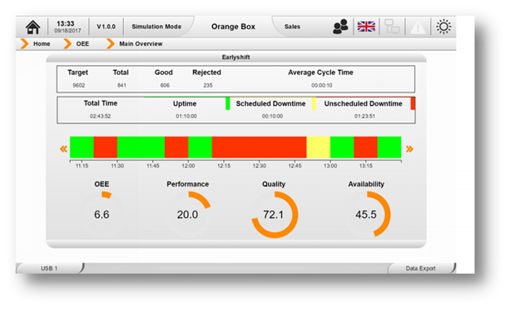Click the Data Export button
The image size is (510, 309).
(420, 268)
